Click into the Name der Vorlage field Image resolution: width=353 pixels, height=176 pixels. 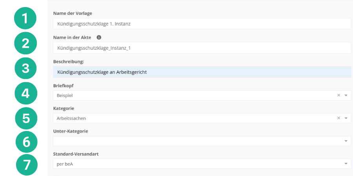point(202,24)
